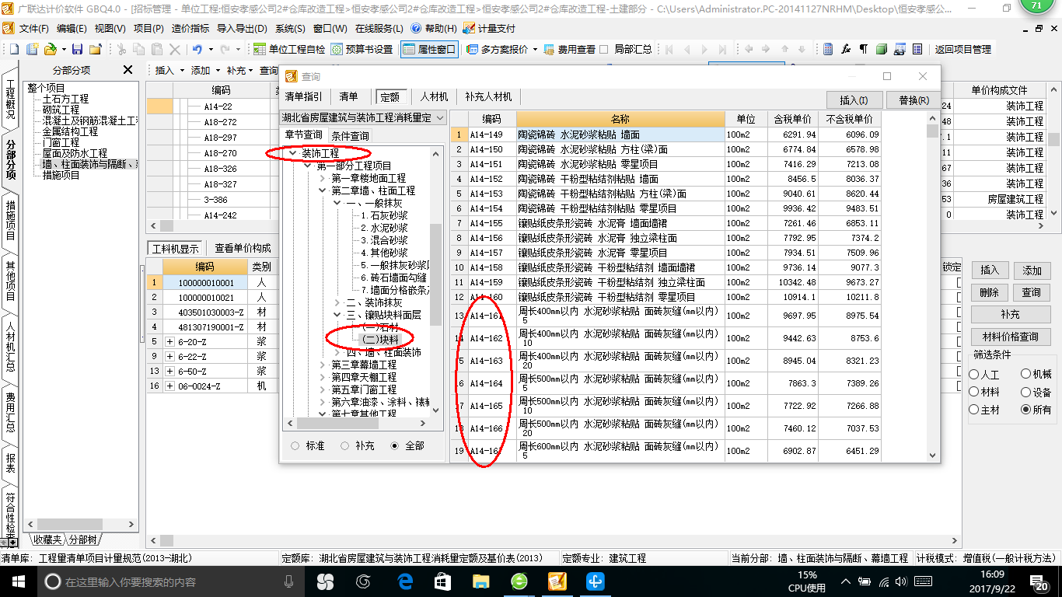This screenshot has width=1062, height=597.
Task: Collapse the 装饰工程 tree node
Action: 293,153
